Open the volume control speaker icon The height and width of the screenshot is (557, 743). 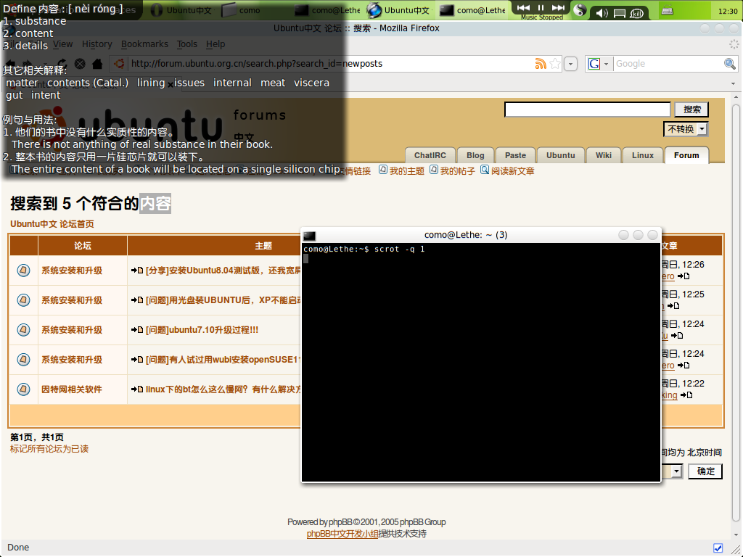point(602,12)
